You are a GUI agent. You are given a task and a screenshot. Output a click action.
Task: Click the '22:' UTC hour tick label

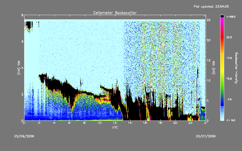click(x=191, y=123)
